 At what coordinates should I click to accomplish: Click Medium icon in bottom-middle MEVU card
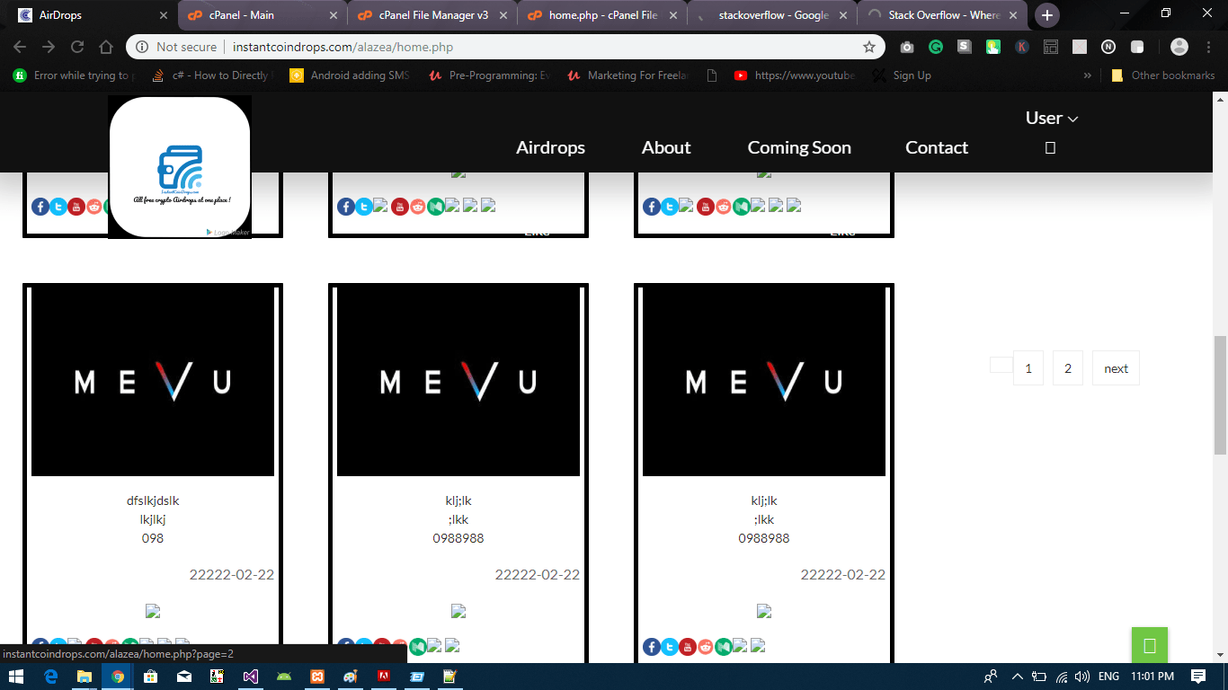[418, 647]
